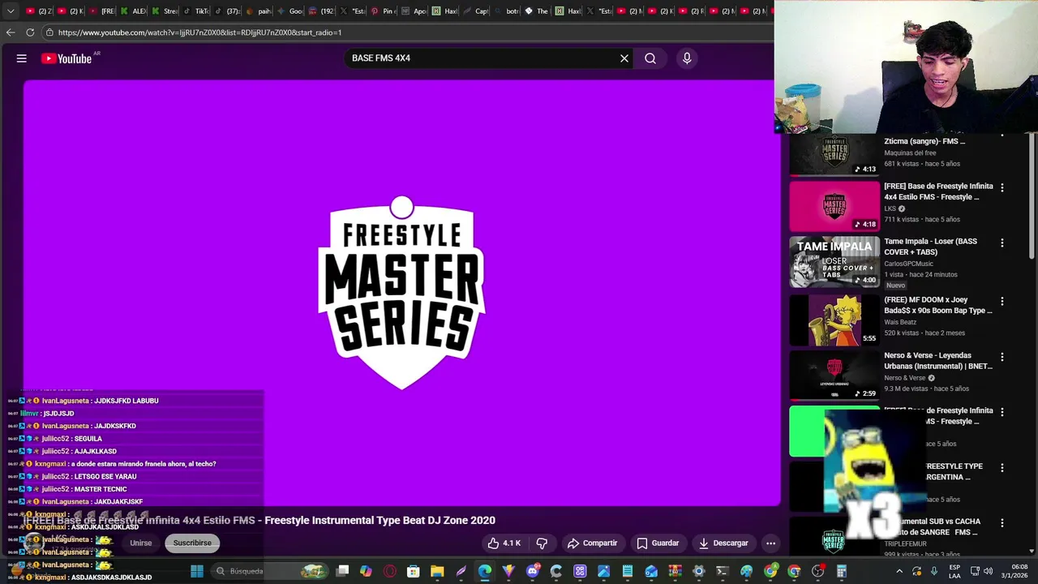
Task: Open options for 711 k views LKS video
Action: 1002,187
